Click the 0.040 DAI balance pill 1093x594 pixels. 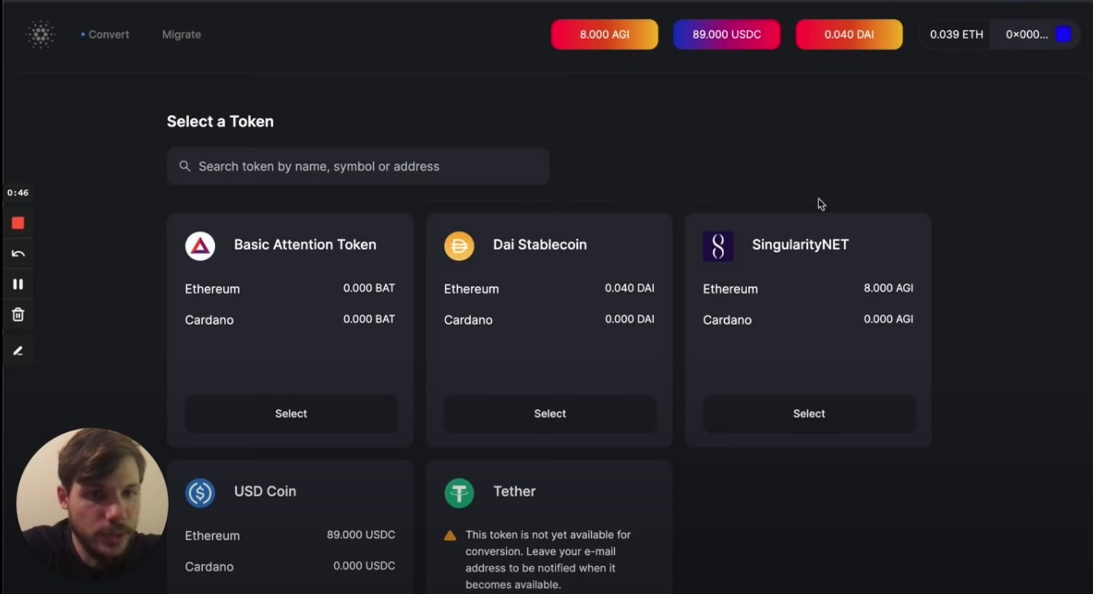tap(849, 34)
